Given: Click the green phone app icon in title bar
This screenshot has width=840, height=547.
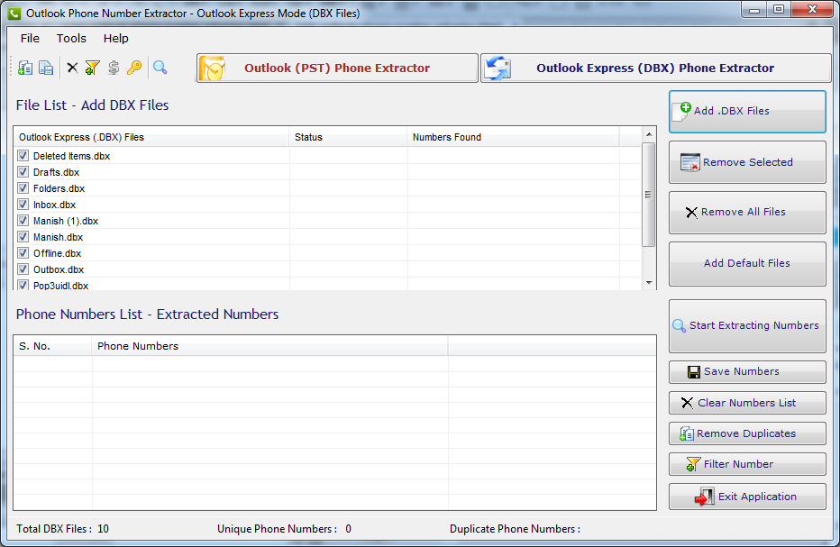Looking at the screenshot, I should coord(14,13).
